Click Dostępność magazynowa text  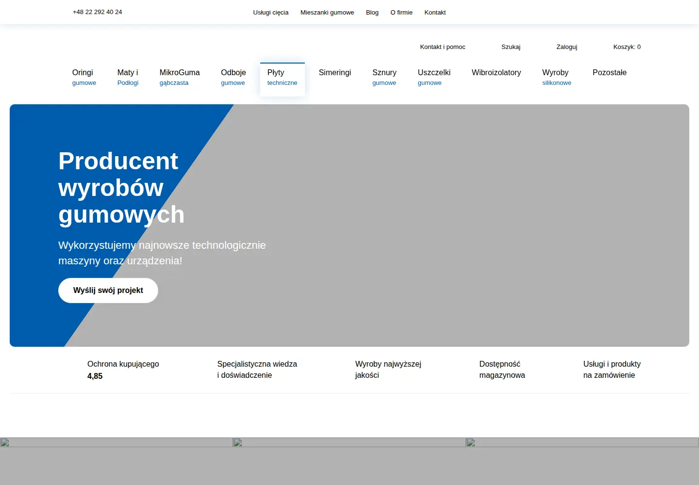[502, 370]
